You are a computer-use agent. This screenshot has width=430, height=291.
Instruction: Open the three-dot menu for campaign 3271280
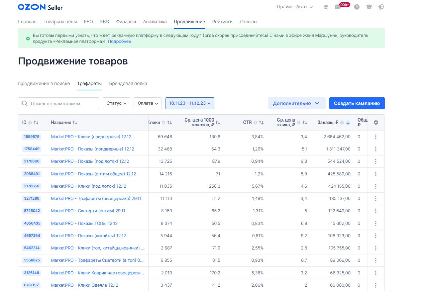point(376,199)
